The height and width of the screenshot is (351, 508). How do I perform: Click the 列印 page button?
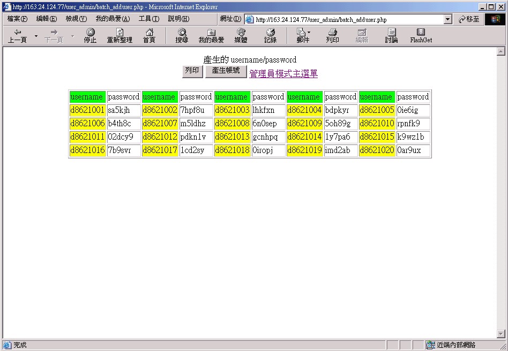pyautogui.click(x=192, y=71)
